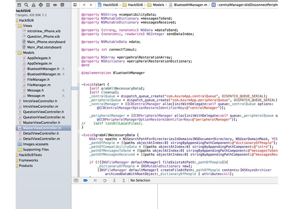This screenshot has height=209, width=294.
Task: Open QuestionViewController.m
Action: coord(41,117)
